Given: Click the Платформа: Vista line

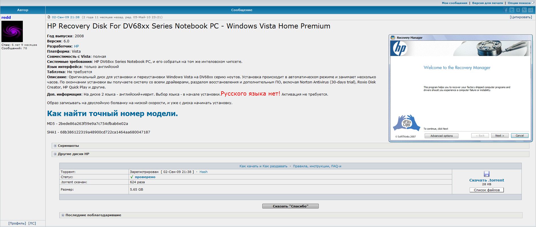Looking at the screenshot, I should tap(64, 51).
